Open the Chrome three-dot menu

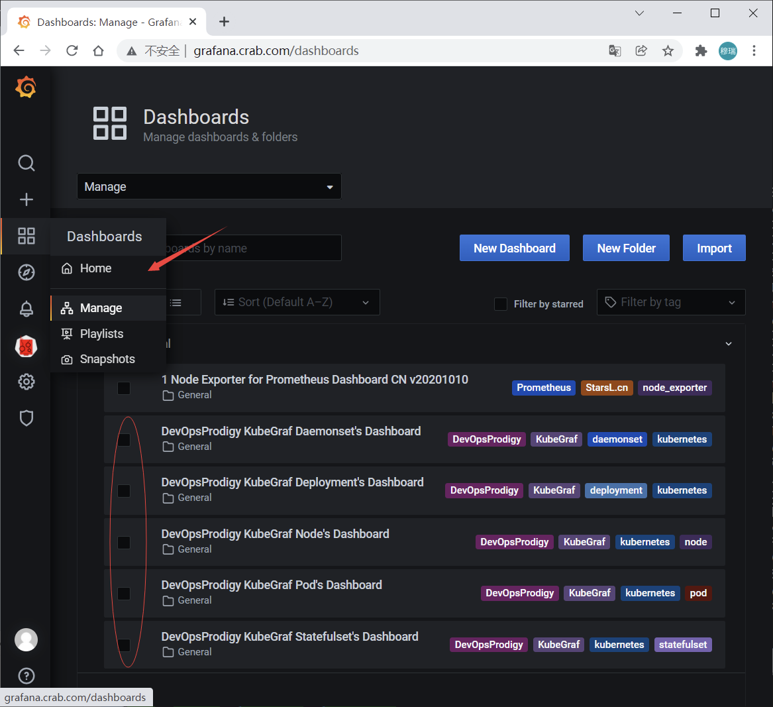coord(754,50)
